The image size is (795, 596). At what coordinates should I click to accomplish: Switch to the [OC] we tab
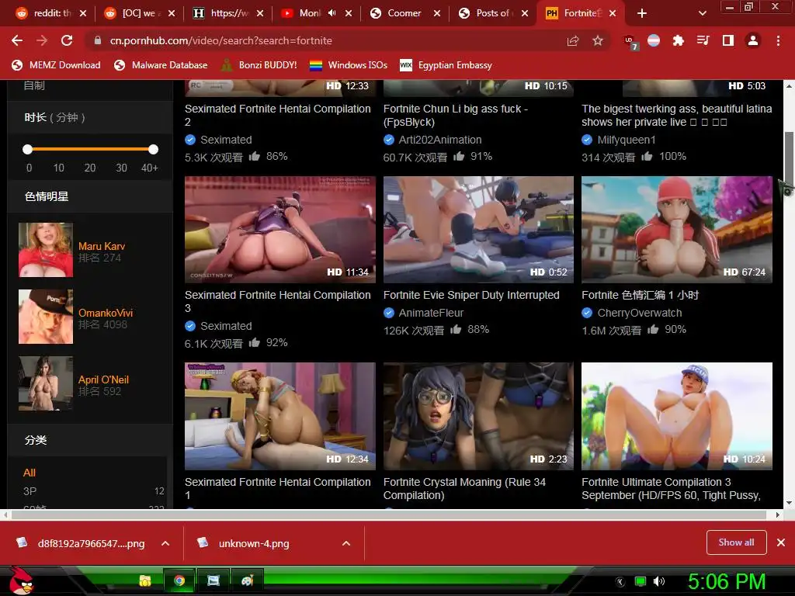point(138,13)
